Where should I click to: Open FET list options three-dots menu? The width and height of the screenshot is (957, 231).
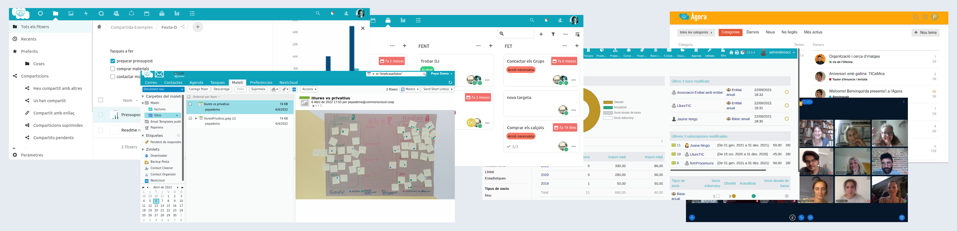565,46
